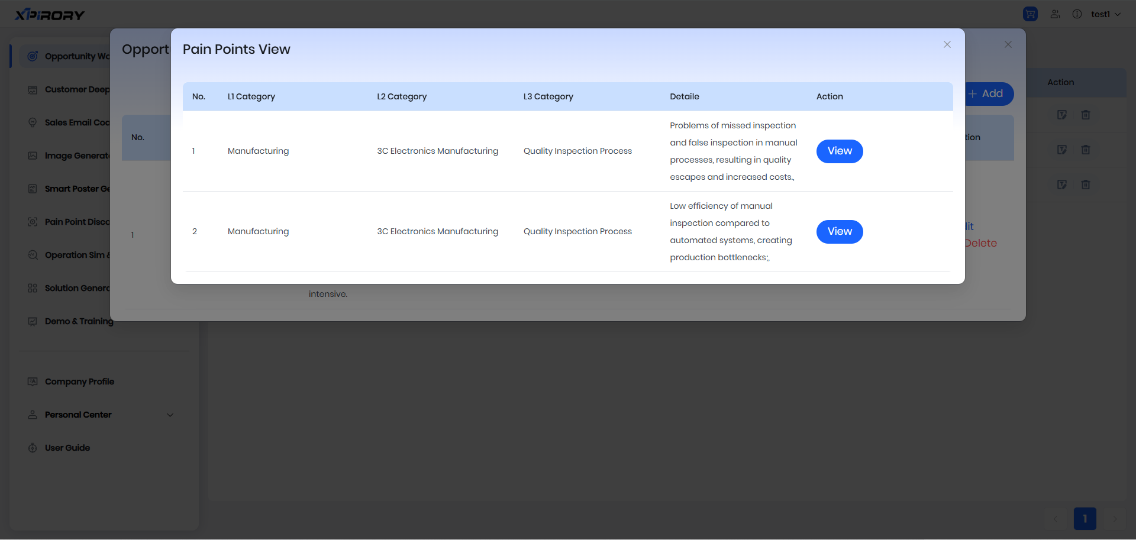
Task: Open the test1 user account dropdown
Action: coord(1105,14)
